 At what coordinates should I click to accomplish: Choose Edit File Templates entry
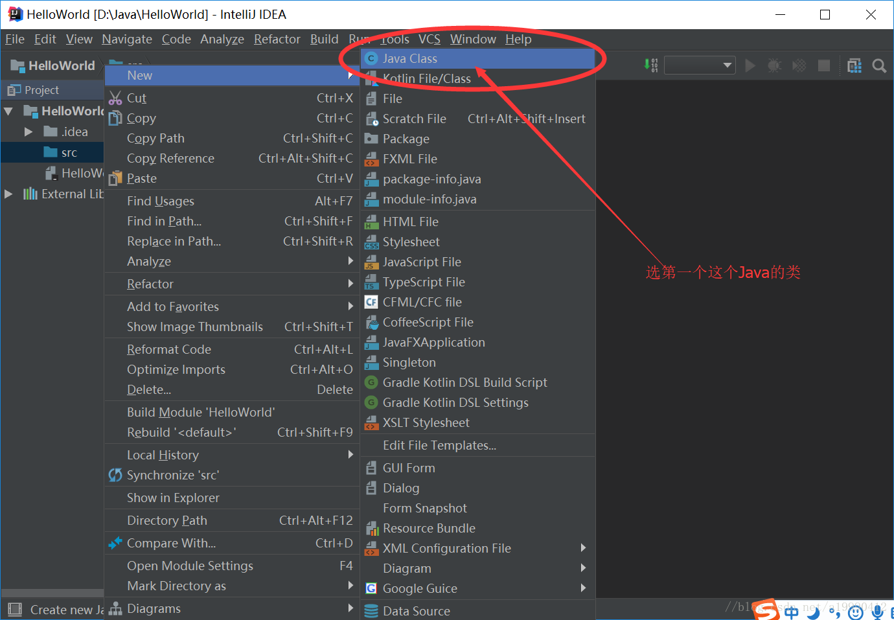(478, 445)
